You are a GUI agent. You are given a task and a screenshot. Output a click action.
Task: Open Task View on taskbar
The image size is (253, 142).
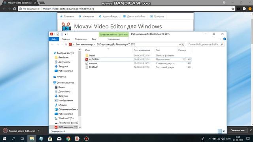[x=22, y=138]
